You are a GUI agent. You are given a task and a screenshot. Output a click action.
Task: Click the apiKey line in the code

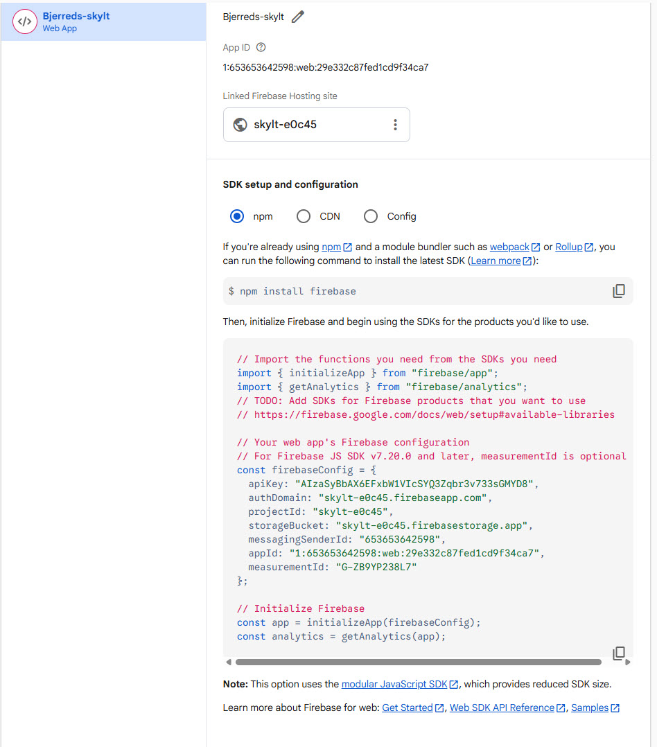coord(393,484)
